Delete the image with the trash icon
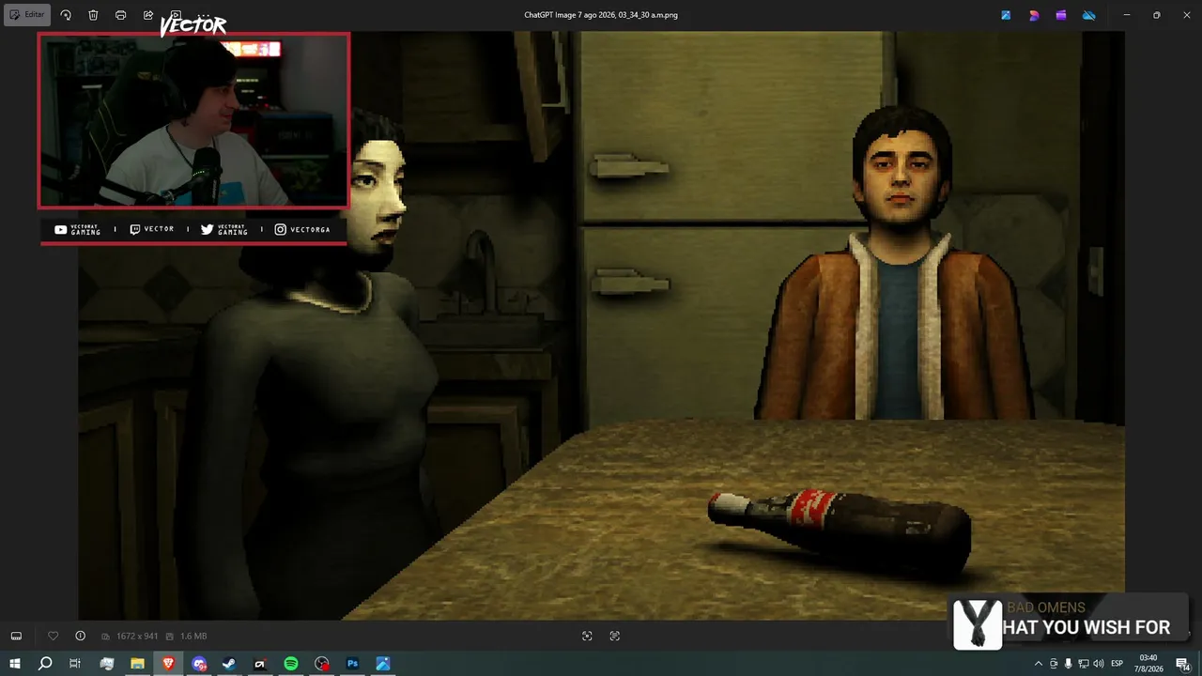 (x=93, y=15)
